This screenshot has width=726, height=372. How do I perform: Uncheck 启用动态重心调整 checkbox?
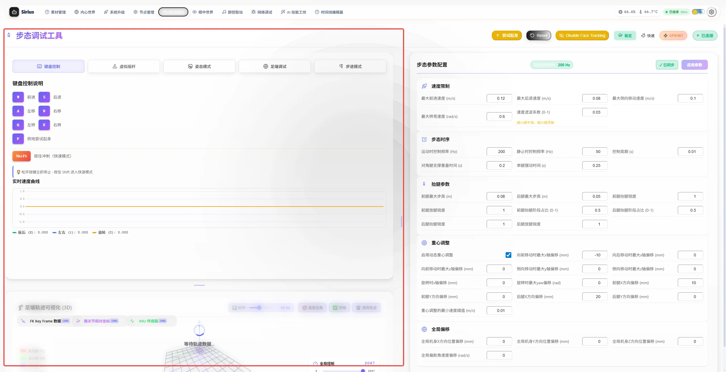508,255
